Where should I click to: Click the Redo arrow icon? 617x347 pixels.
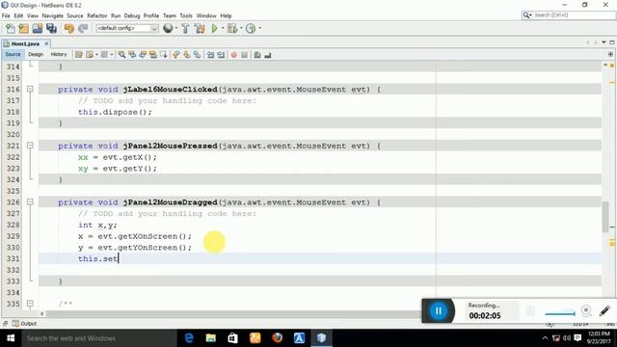(x=83, y=28)
